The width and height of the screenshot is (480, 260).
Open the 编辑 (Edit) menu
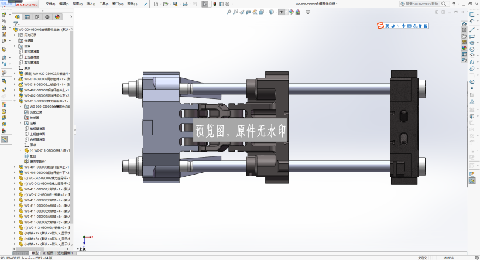tap(64, 4)
